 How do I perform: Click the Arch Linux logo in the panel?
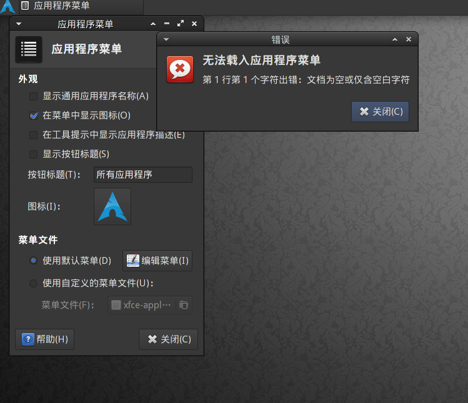pyautogui.click(x=8, y=7)
